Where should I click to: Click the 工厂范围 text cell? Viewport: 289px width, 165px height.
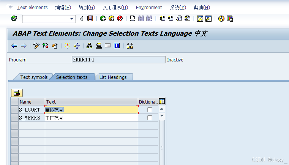click(92, 118)
